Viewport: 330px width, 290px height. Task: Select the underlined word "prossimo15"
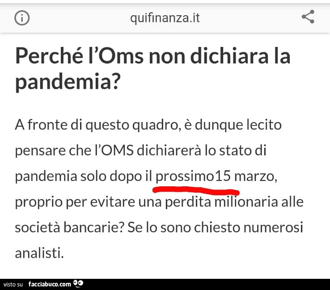193,176
